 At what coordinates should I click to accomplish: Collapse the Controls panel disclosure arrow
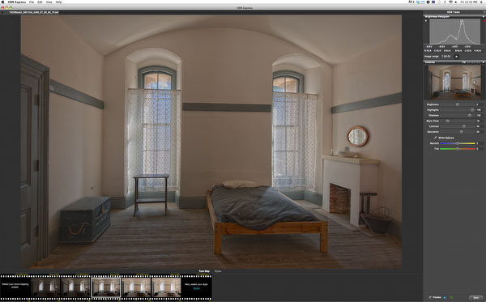pyautogui.click(x=484, y=62)
